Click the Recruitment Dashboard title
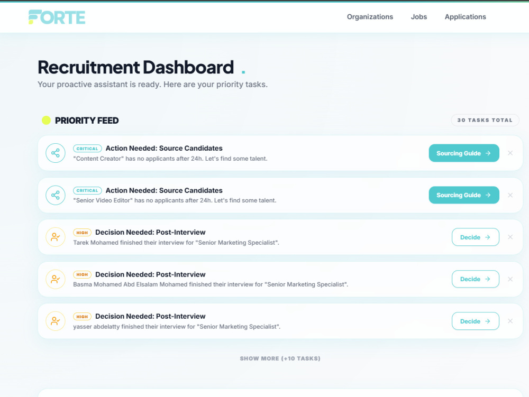Image resolution: width=529 pixels, height=397 pixels. (x=135, y=67)
